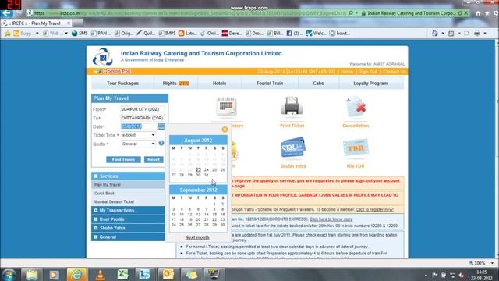Open address bar search dropdown arrow
The image size is (499, 281).
click(x=356, y=13)
